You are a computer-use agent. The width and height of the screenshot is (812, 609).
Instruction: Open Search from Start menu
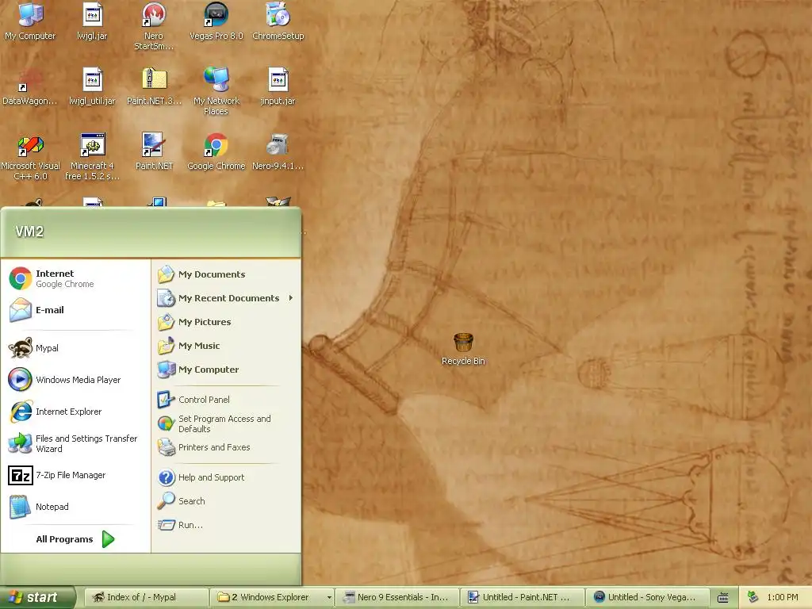pos(226,501)
